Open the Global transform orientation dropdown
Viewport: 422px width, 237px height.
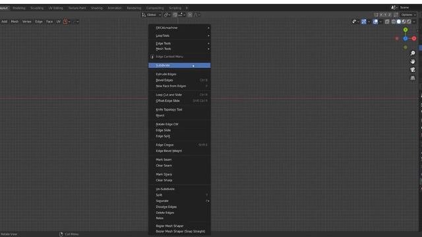point(152,14)
